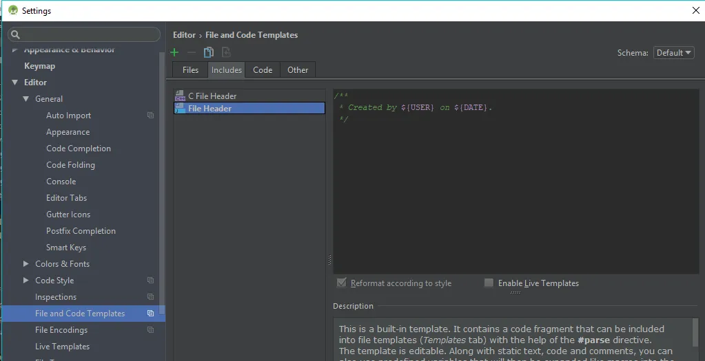Open Editor Tabs settings
The width and height of the screenshot is (705, 361).
pos(67,198)
